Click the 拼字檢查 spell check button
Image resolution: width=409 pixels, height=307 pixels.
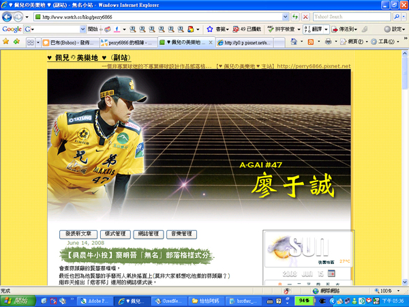(282, 29)
